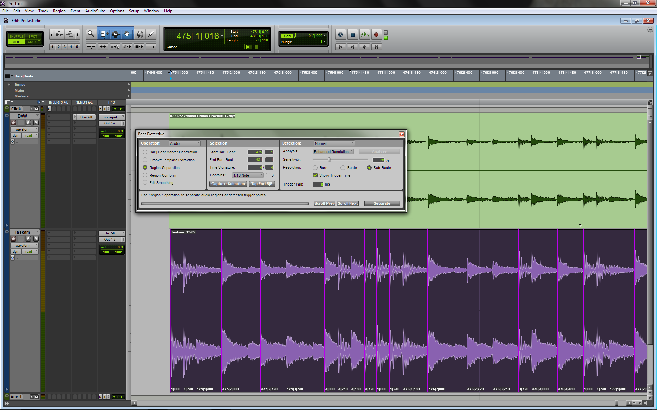Click the Return to Zero transport icon
Screen dimensions: 657x410
click(x=340, y=47)
